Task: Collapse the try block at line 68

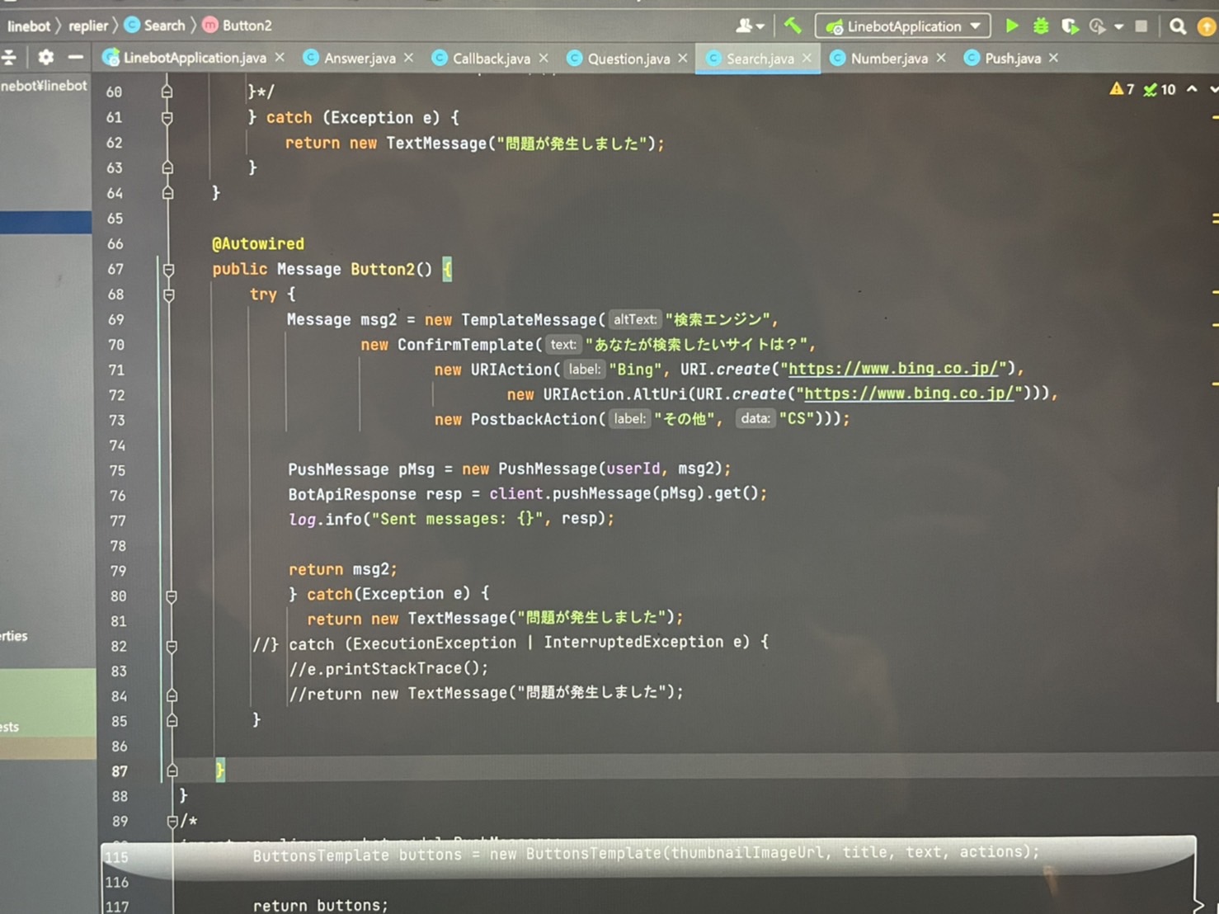Action: [x=168, y=294]
